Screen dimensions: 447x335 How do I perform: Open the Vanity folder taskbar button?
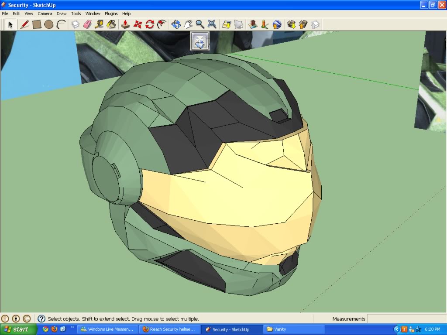click(x=294, y=329)
